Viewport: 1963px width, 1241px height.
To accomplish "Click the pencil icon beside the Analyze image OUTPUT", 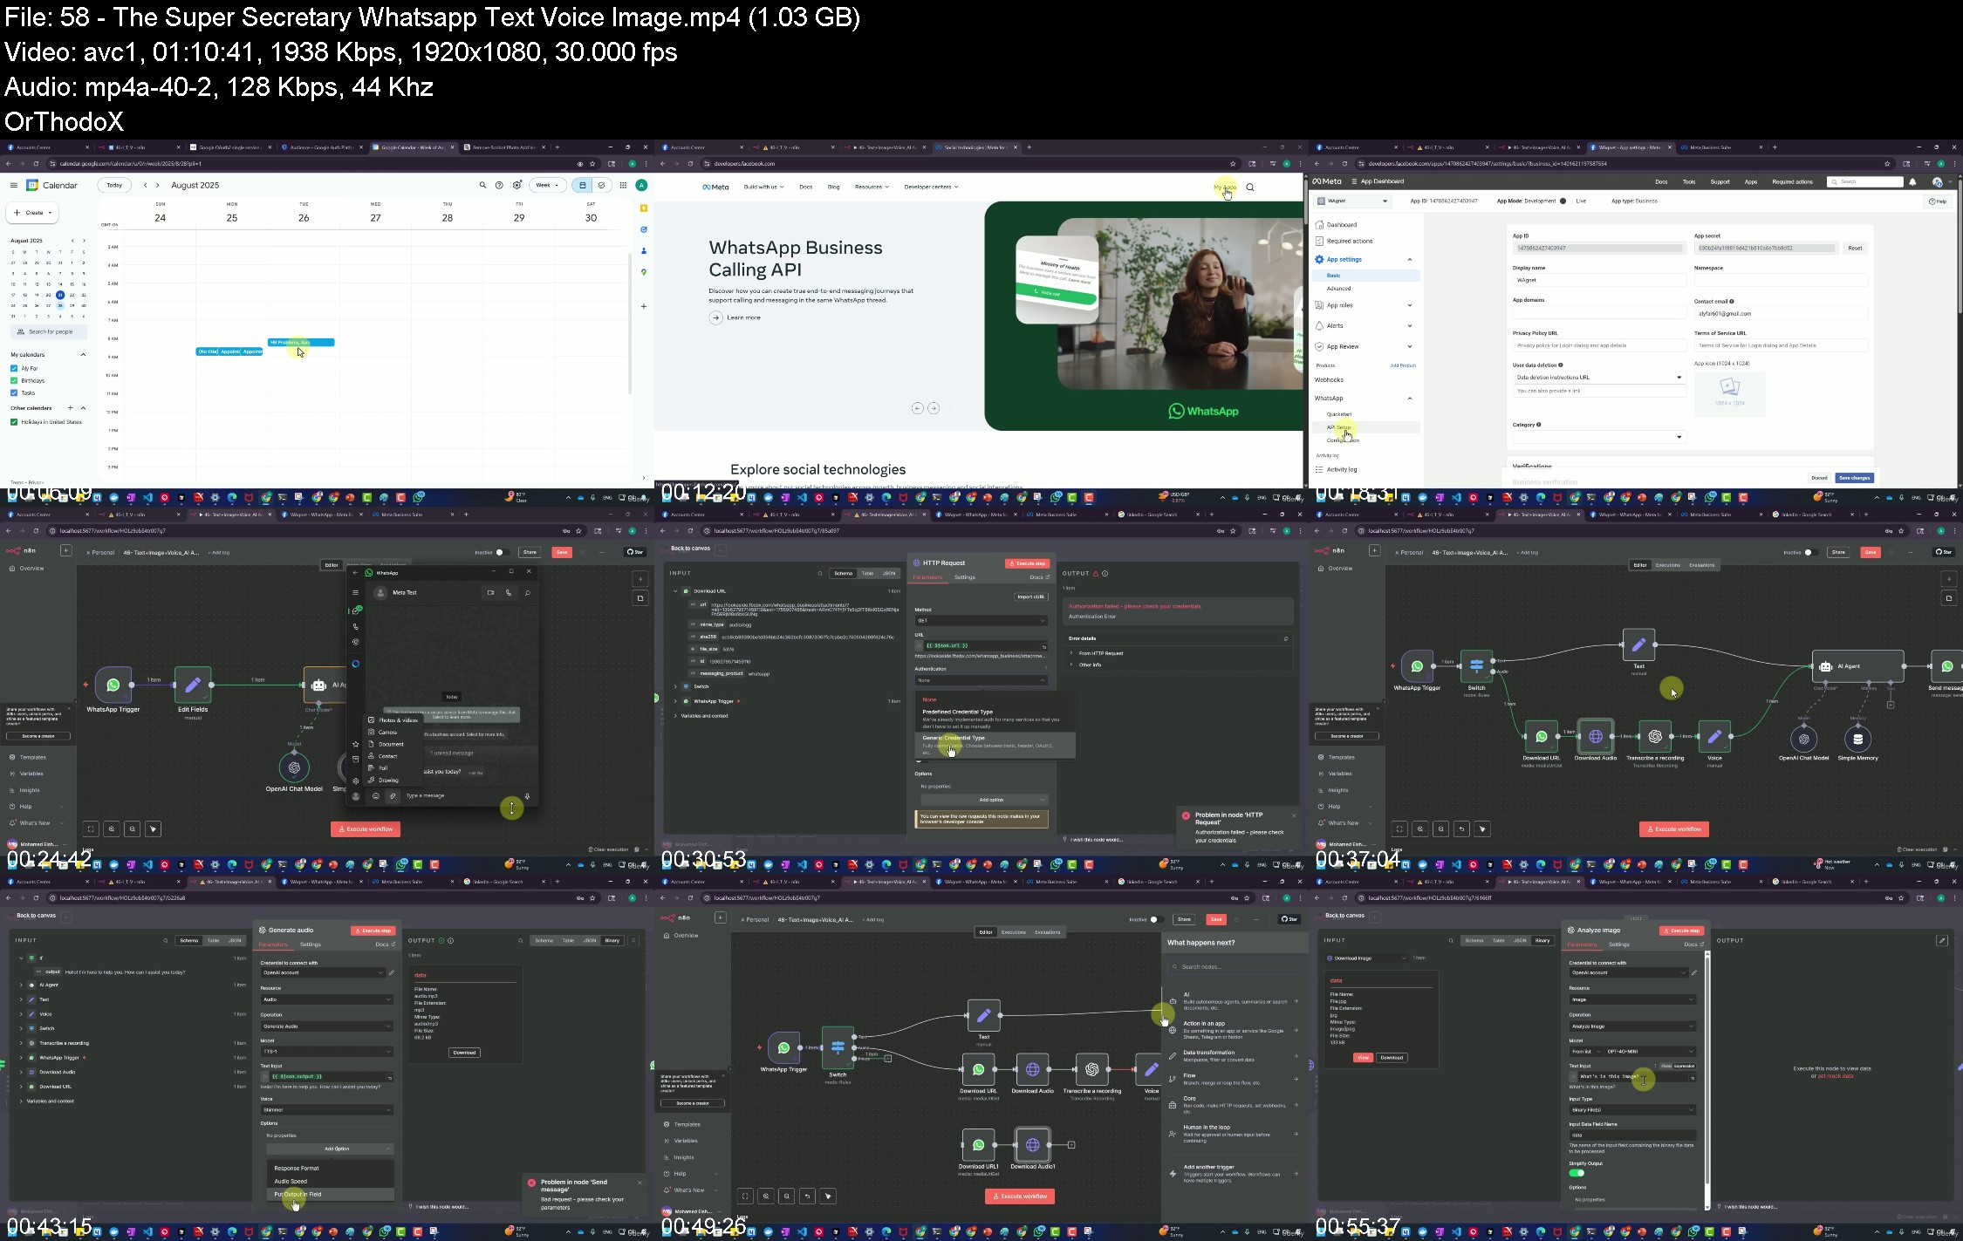I will (1942, 940).
